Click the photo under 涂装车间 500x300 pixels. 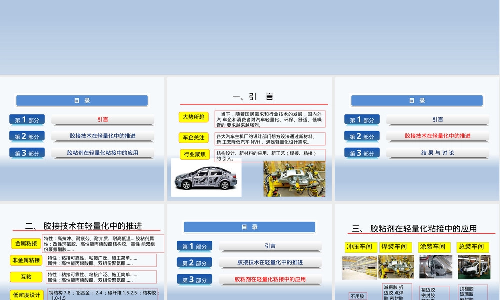coord(436,267)
